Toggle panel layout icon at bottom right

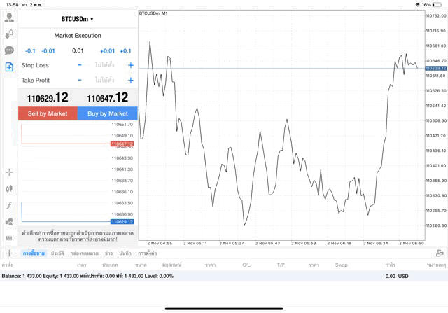(439, 253)
